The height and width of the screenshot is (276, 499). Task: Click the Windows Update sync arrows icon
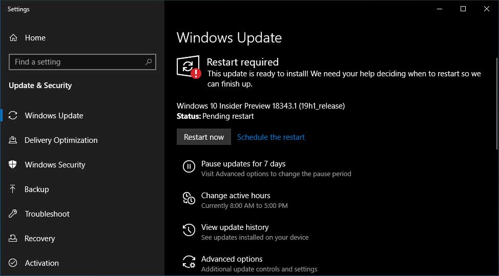tap(13, 115)
